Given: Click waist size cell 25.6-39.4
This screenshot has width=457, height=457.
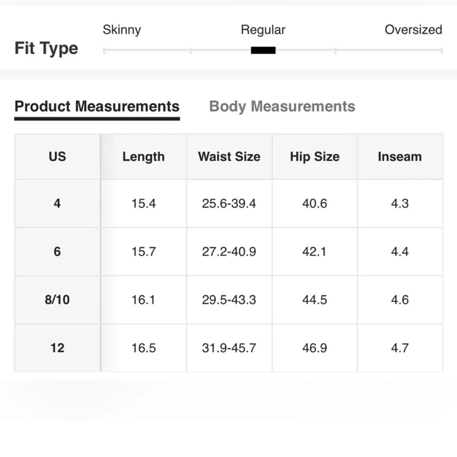Looking at the screenshot, I should [229, 203].
